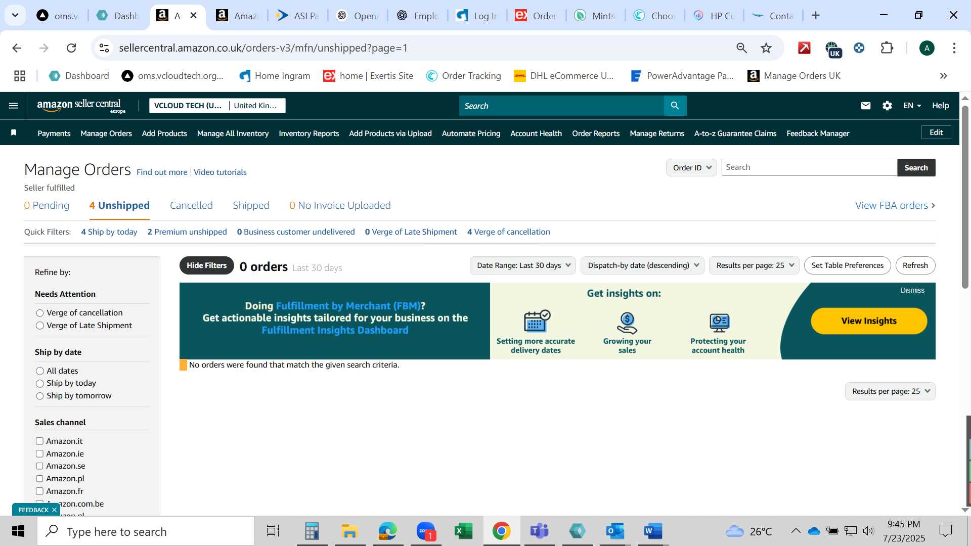
Task: Bookmark this page with the star icon
Action: tap(766, 48)
